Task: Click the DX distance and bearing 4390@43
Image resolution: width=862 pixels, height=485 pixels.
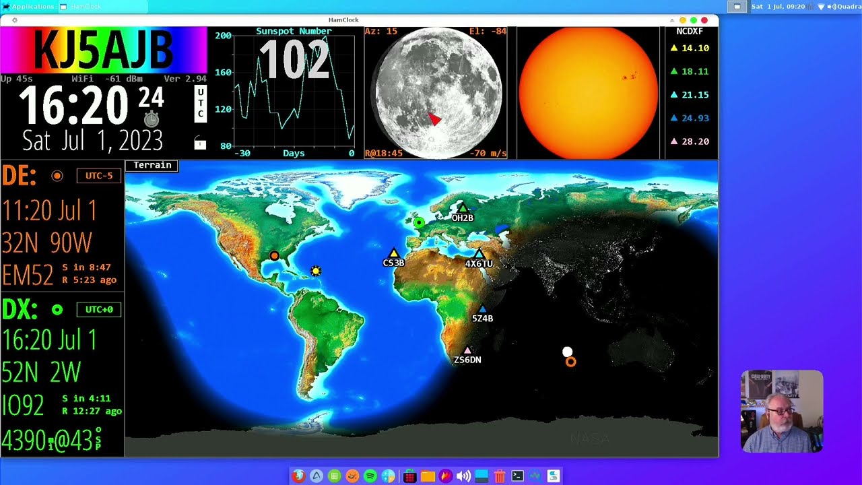Action: [x=51, y=440]
